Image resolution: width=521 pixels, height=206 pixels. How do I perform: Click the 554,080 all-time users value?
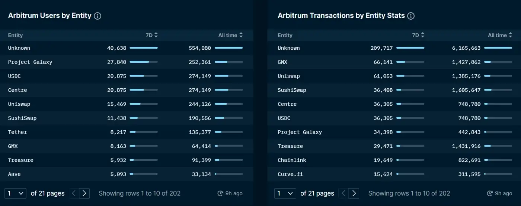pyautogui.click(x=200, y=48)
